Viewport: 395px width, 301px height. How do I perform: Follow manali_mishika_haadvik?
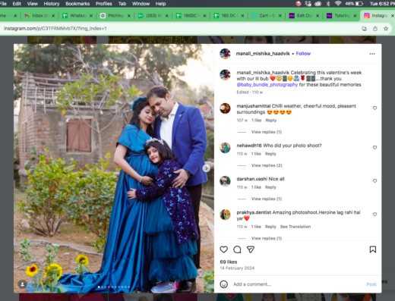point(303,54)
